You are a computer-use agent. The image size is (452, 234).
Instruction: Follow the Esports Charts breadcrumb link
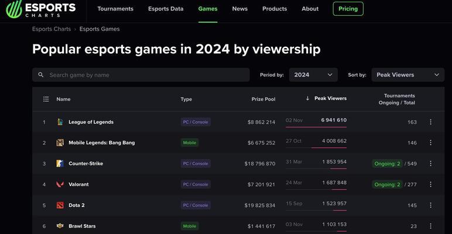tap(52, 29)
